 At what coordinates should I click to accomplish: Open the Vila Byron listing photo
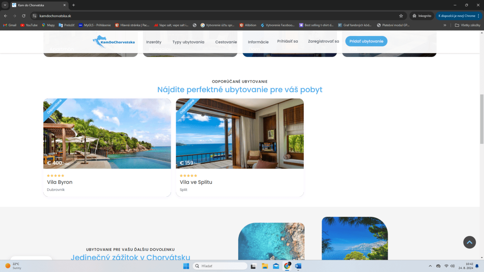pyautogui.click(x=107, y=134)
